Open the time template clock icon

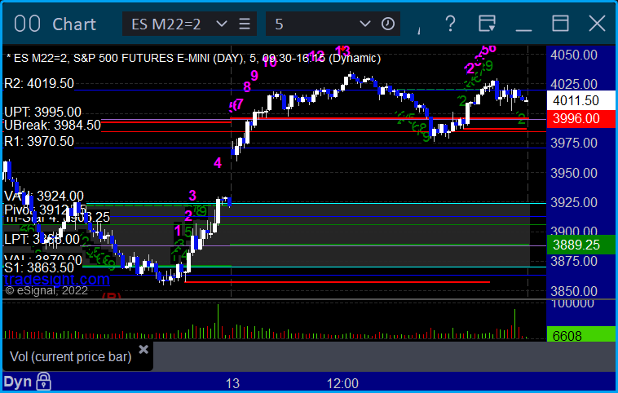point(388,24)
